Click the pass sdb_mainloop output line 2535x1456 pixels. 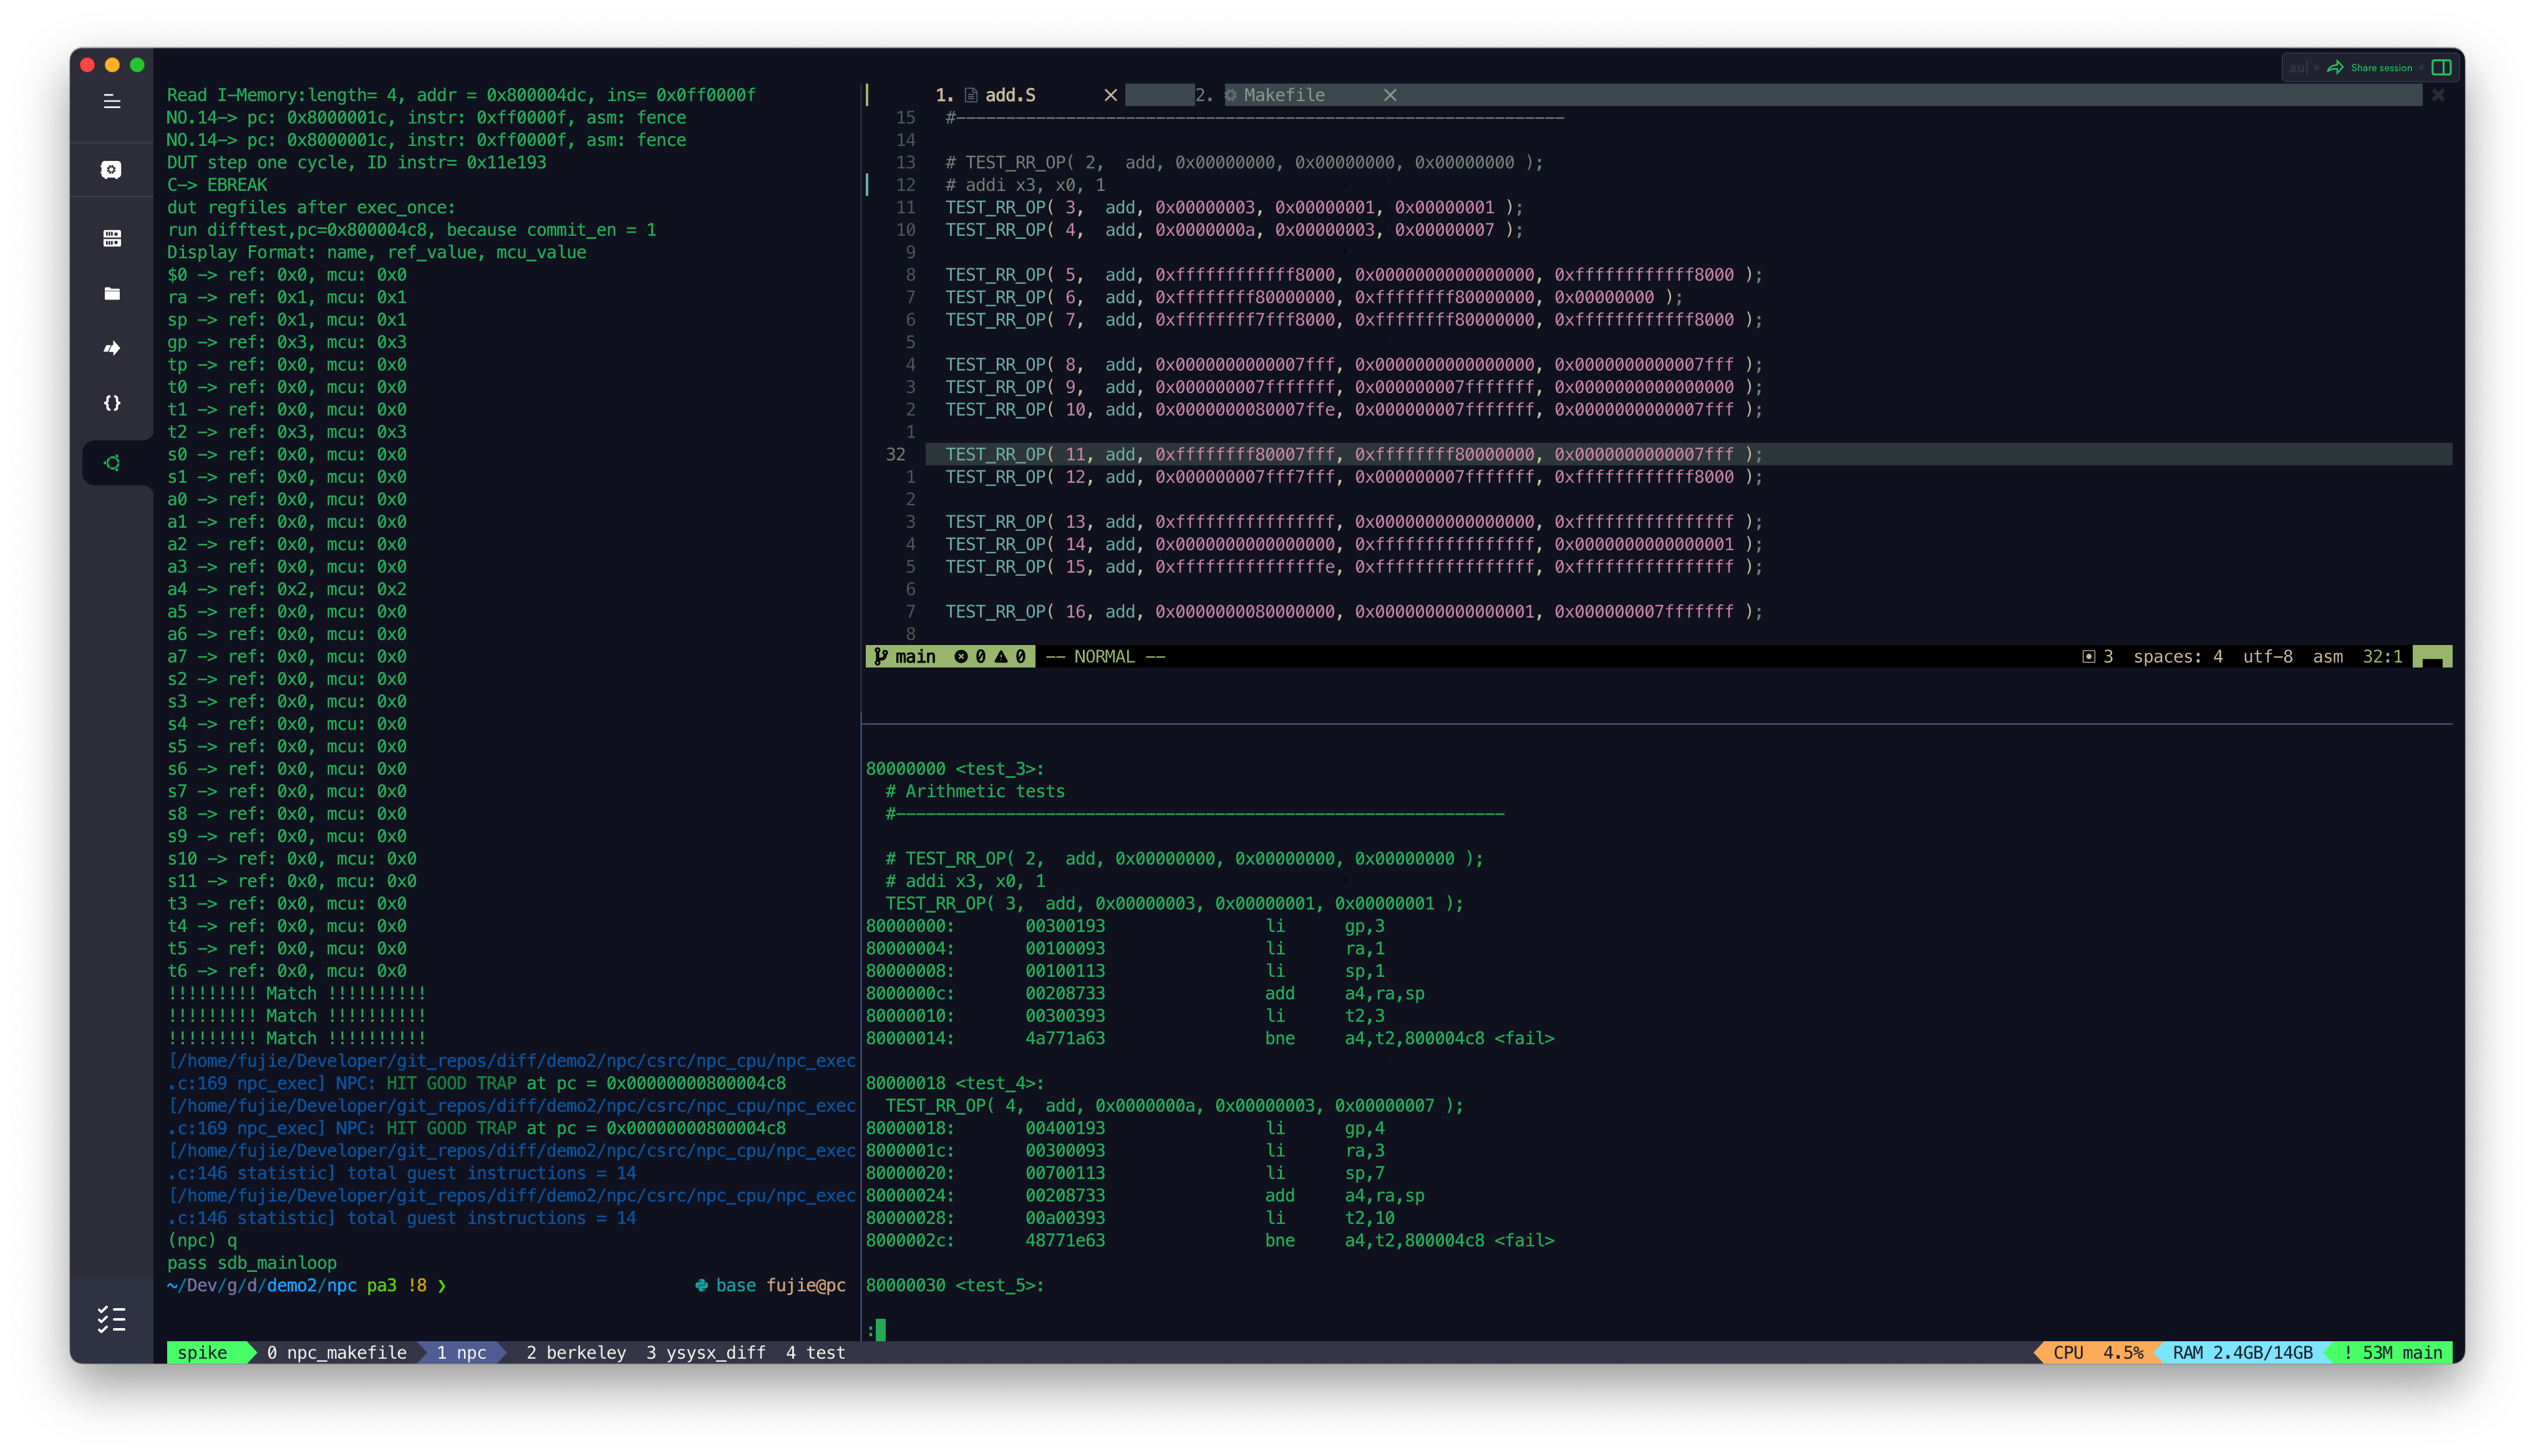click(251, 1262)
